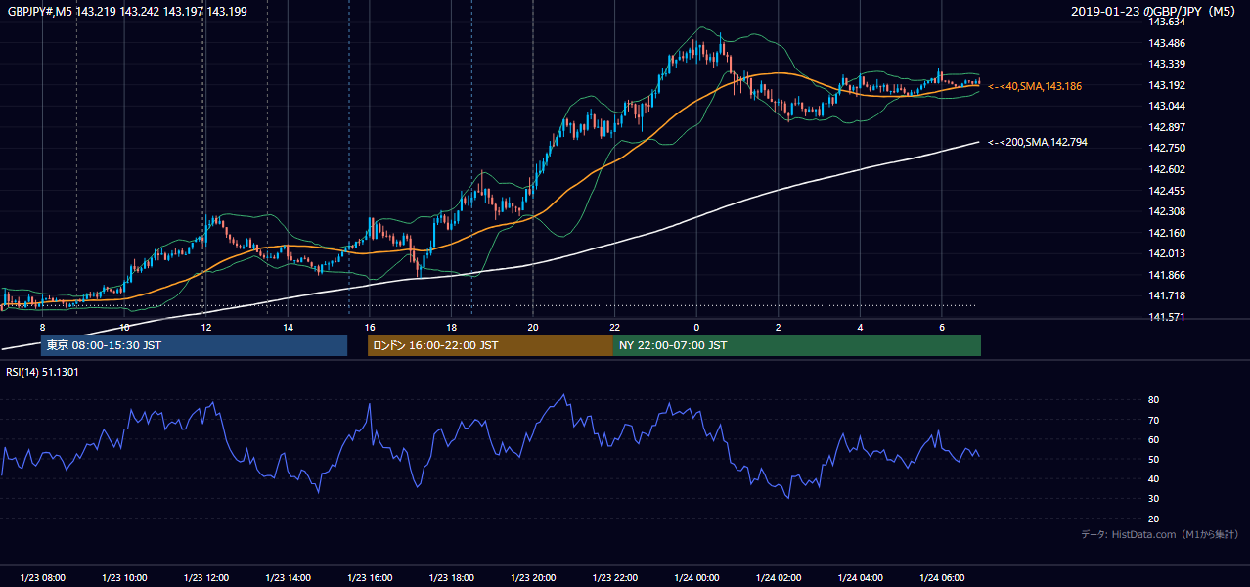This screenshot has width=1250, height=587.
Task: Click the 1/23 22:00 time axis label
Action: [614, 578]
